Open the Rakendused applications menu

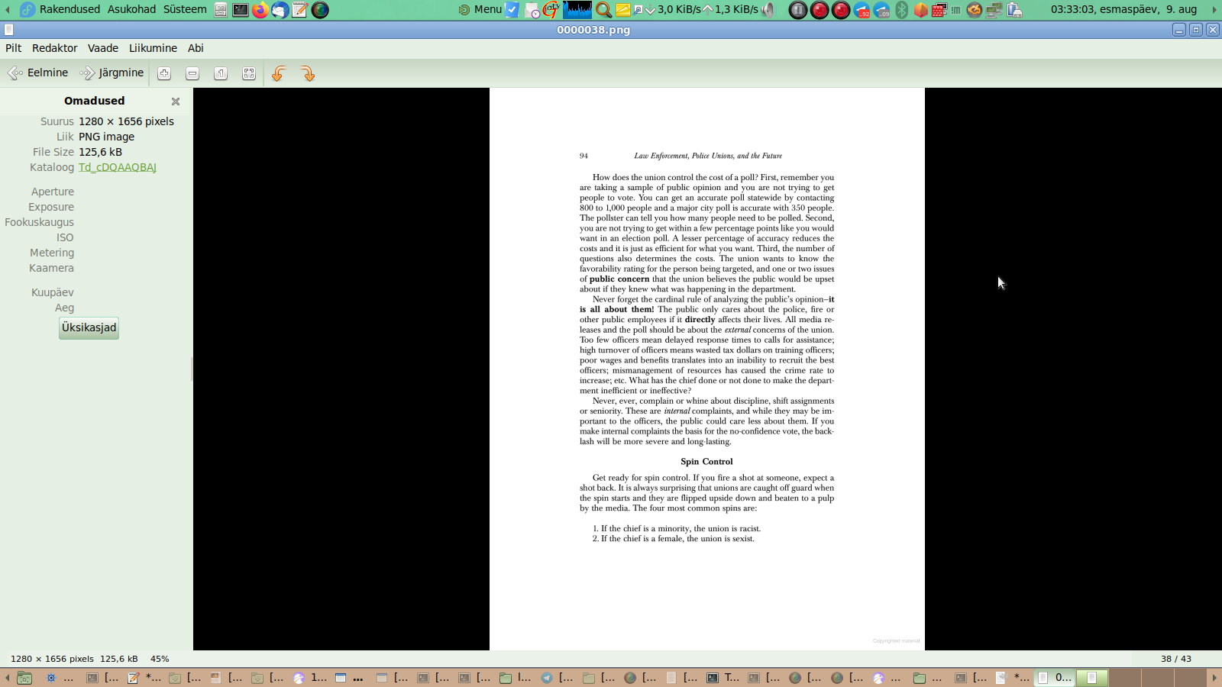70,9
